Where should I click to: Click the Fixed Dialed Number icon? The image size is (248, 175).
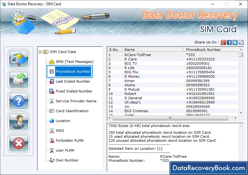tap(52, 91)
